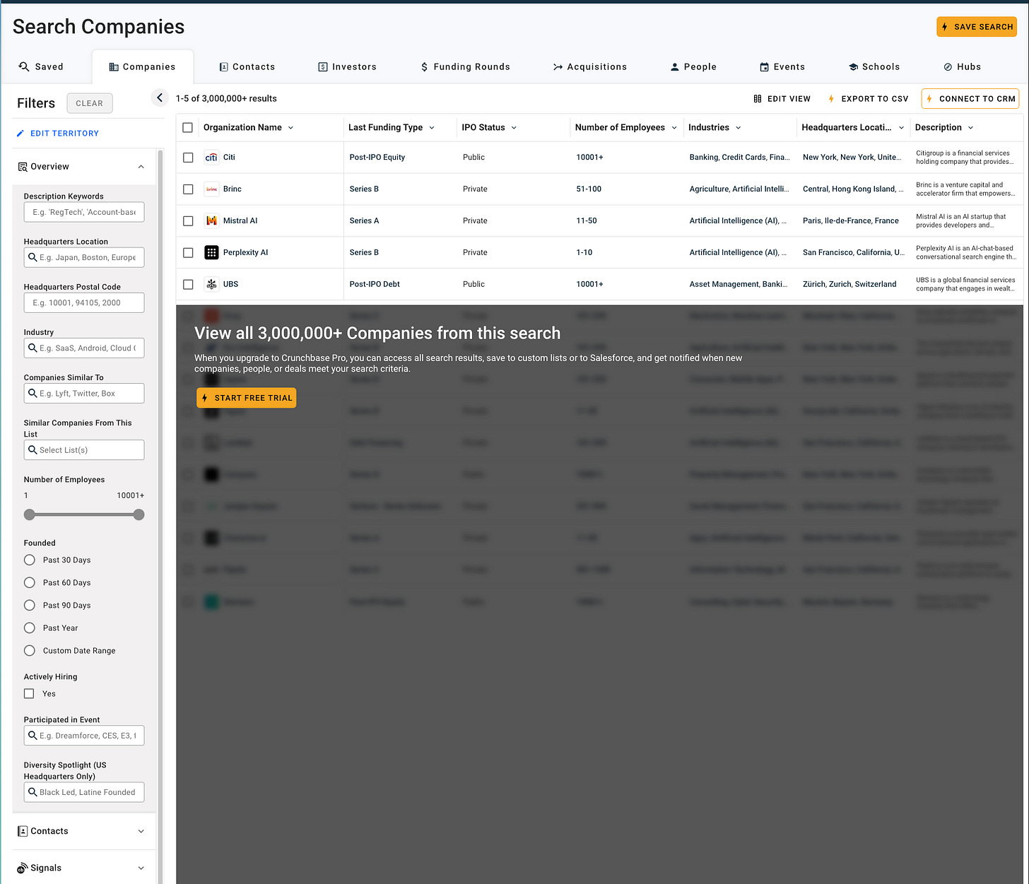This screenshot has height=884, width=1029.
Task: Click the minimum employees slider handle
Action: coord(30,514)
